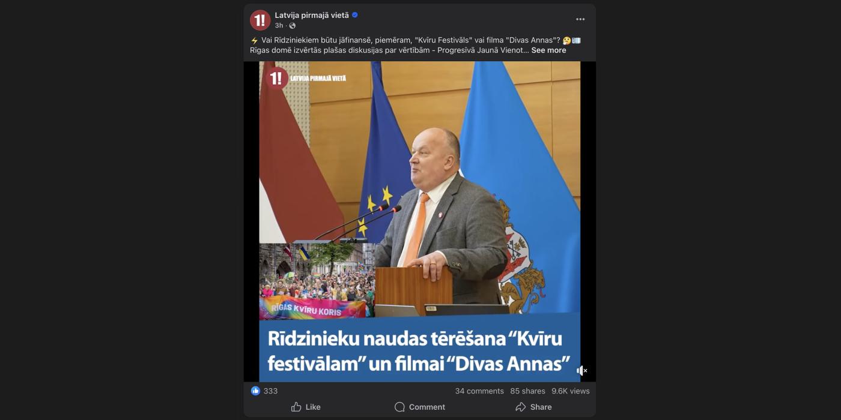Viewport: 841px width, 420px height.
Task: Expand post text with See more
Action: [548, 50]
